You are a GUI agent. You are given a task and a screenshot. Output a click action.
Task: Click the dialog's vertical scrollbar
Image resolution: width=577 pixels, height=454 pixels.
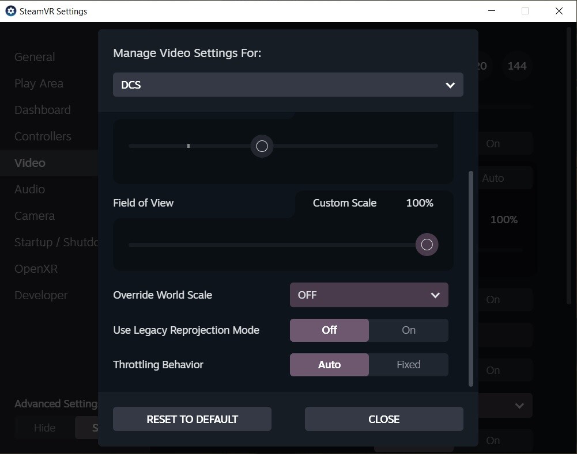click(x=471, y=279)
